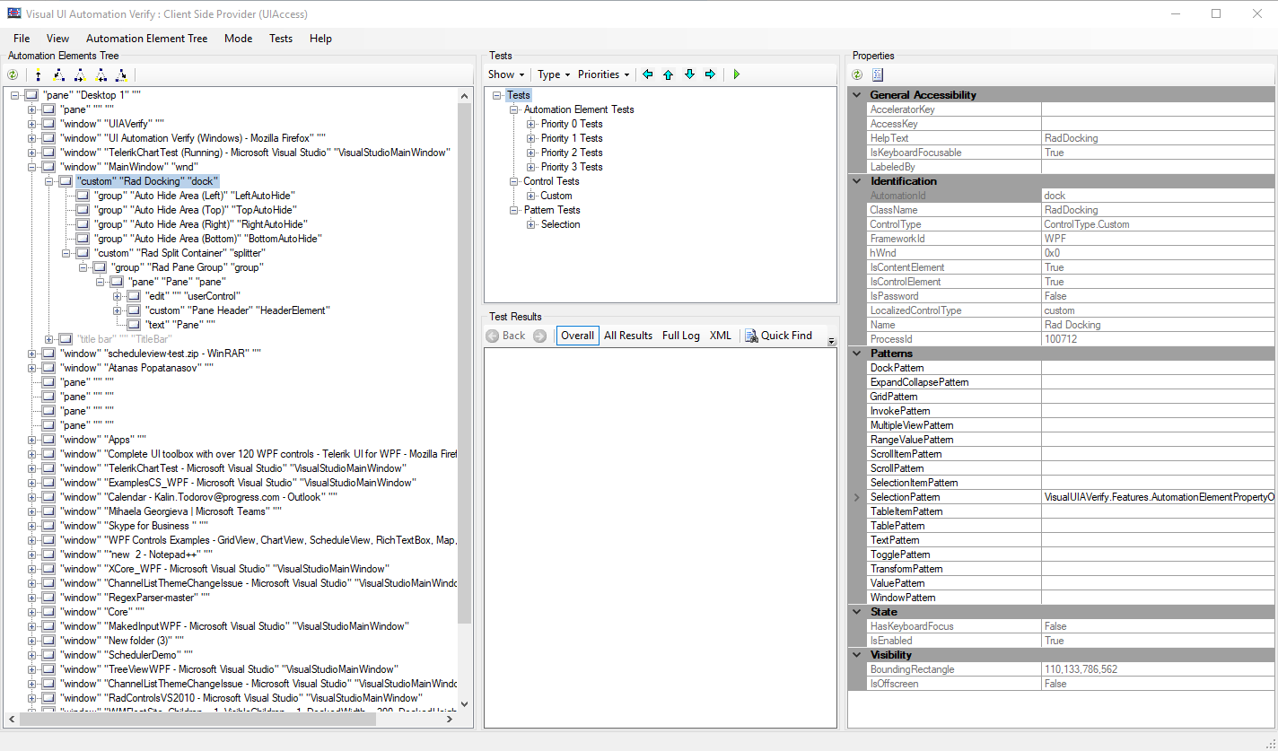Open Quick Find in Test Results
Image resolution: width=1278 pixels, height=751 pixels.
pyautogui.click(x=778, y=336)
